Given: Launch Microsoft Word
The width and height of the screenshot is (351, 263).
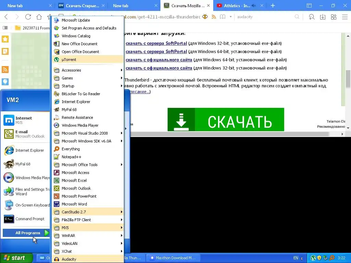Looking at the screenshot, I should pyautogui.click(x=88, y=204).
